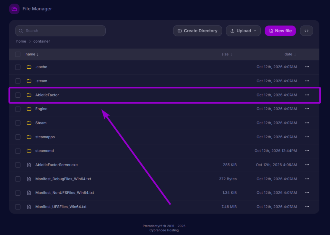Open the three-dot menu for steamapps
The image size is (330, 235).
pyautogui.click(x=307, y=137)
